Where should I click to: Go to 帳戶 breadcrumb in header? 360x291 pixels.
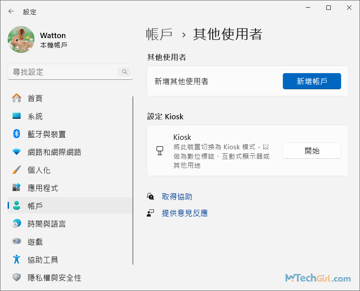[x=159, y=35]
